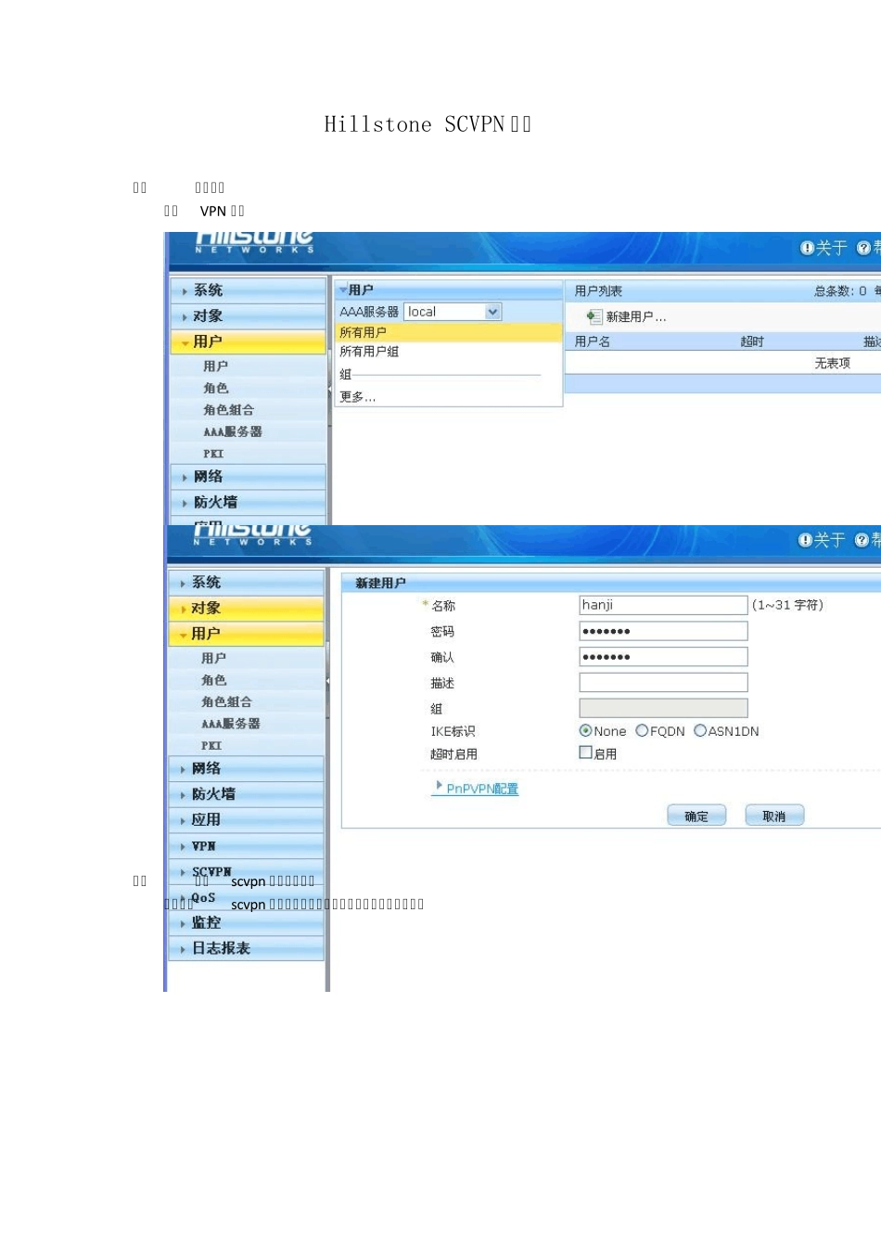Select the ASN1DN radio button
881x1247 pixels.
[x=700, y=731]
